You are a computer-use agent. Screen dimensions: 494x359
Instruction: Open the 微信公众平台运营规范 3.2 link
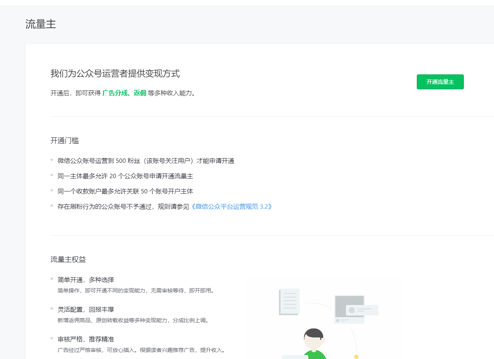(231, 206)
